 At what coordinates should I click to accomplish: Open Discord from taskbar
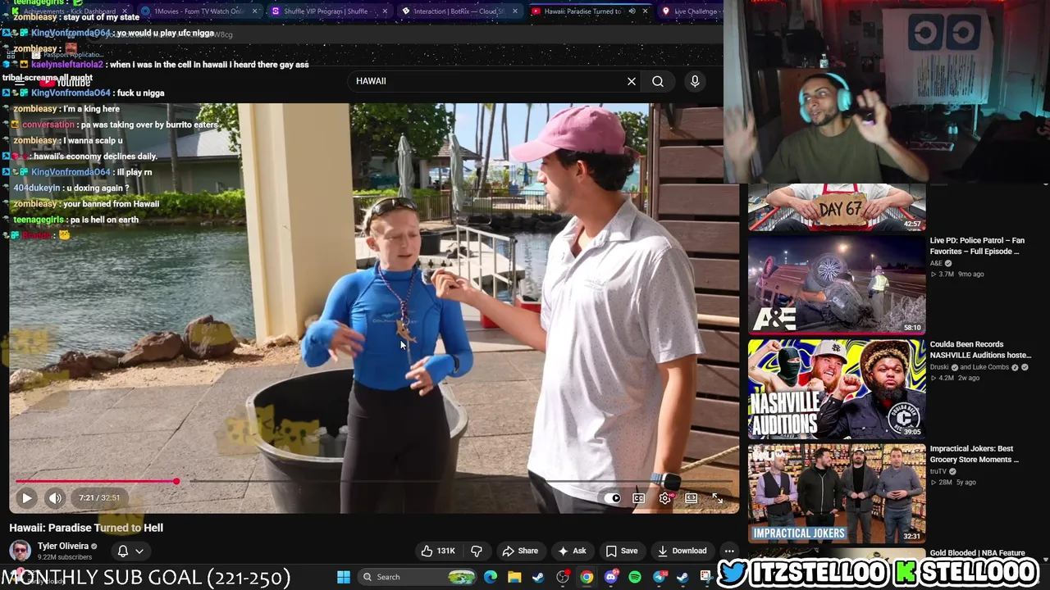click(x=610, y=577)
